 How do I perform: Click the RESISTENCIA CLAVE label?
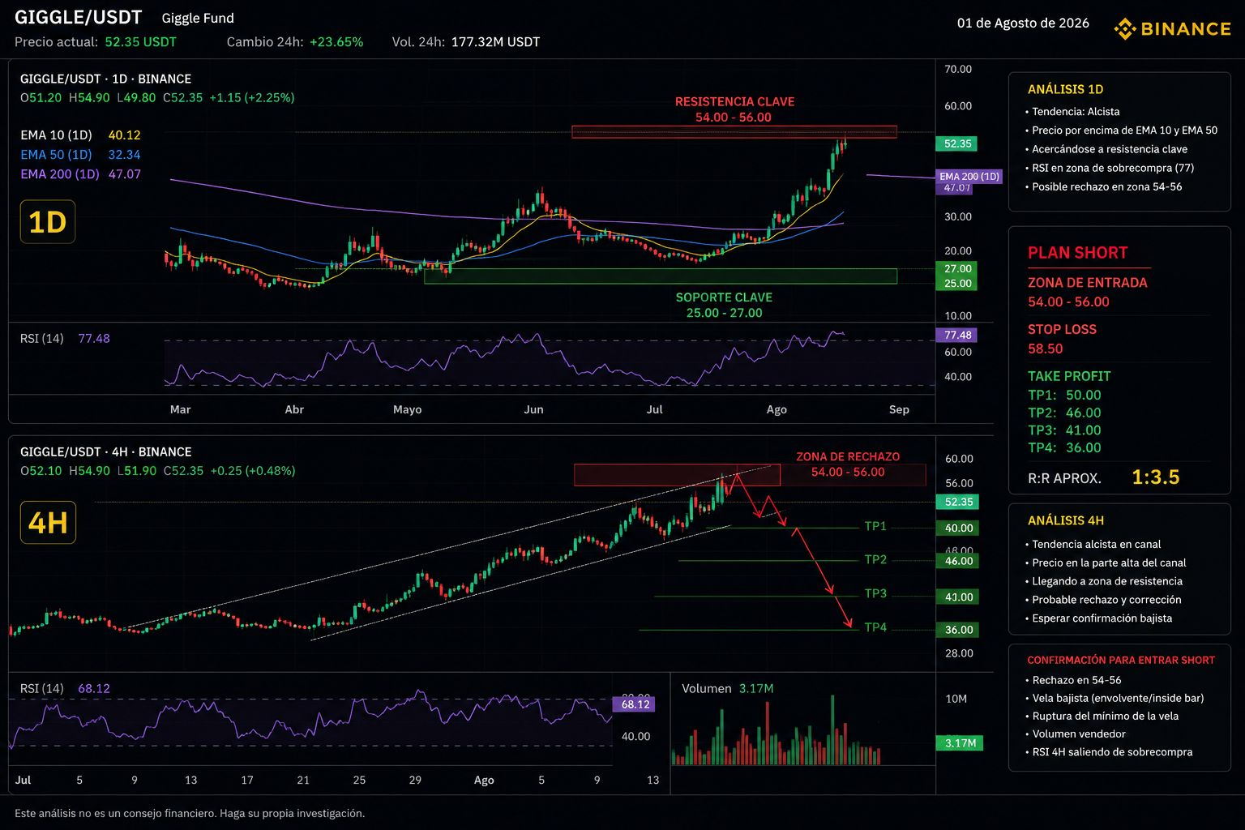pyautogui.click(x=734, y=101)
